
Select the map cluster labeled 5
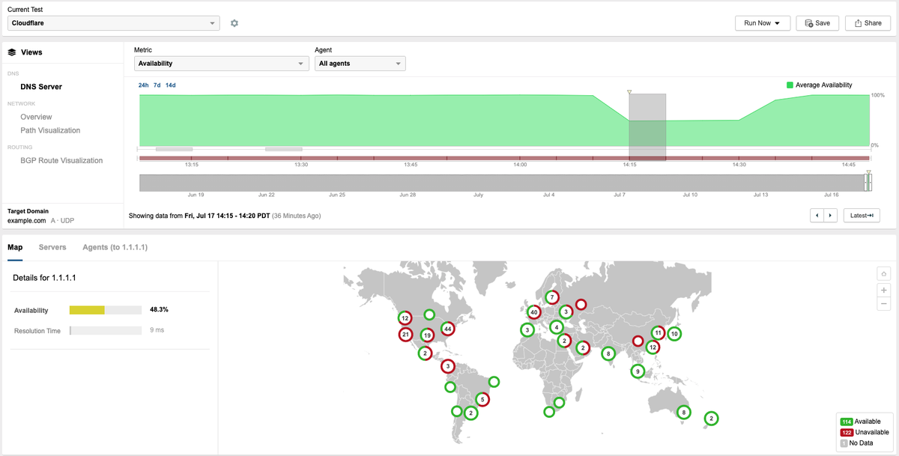point(482,400)
